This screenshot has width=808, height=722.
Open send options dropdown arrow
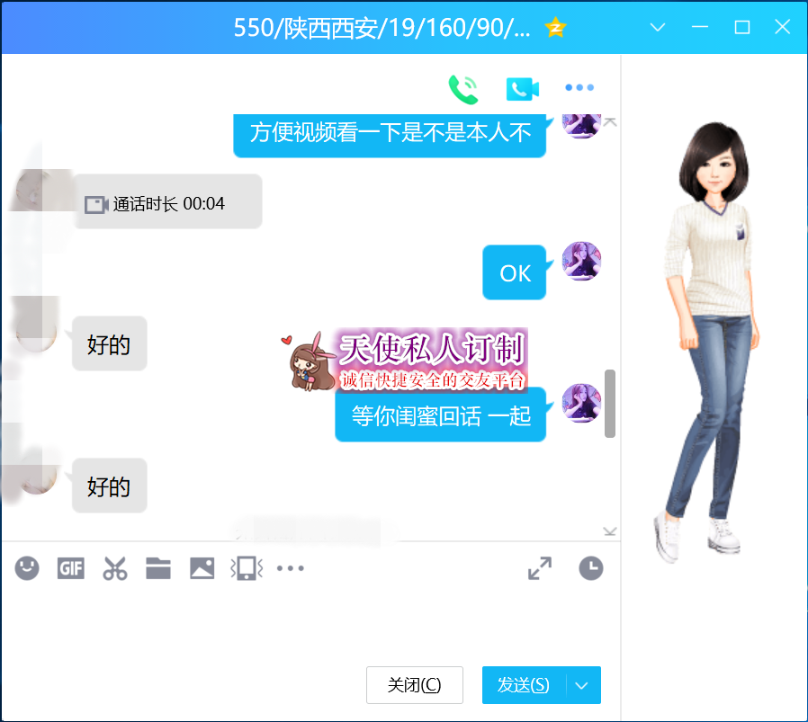pyautogui.click(x=582, y=685)
